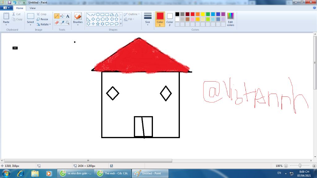The image size is (317, 178).
Task: Open the Paint Help icon
Action: (x=315, y=8)
